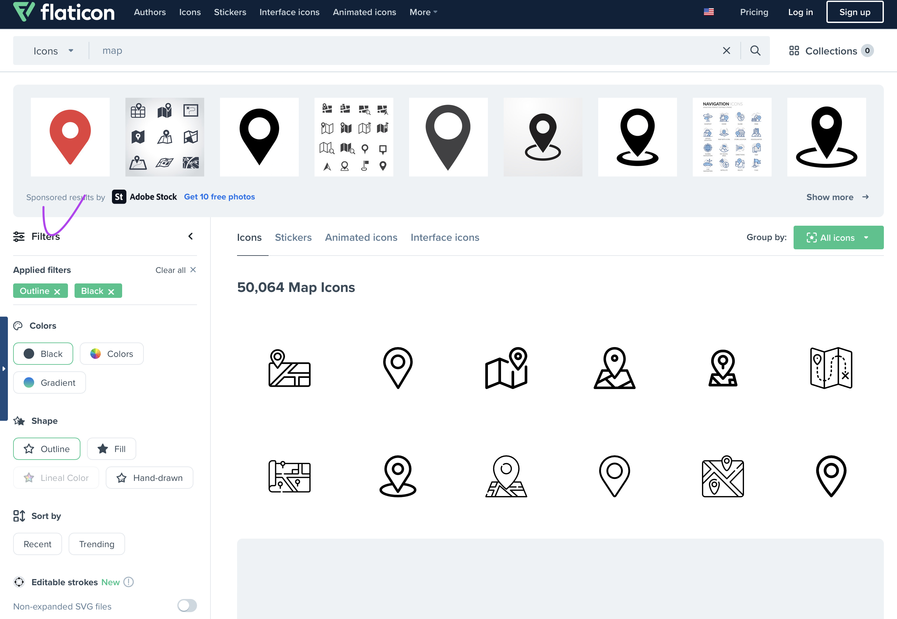This screenshot has width=897, height=619.
Task: Click the Sign up button
Action: click(x=854, y=12)
